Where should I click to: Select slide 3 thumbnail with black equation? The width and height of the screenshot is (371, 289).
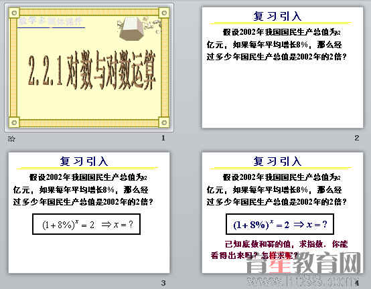click(x=89, y=213)
